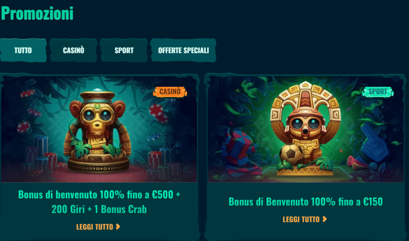
Task: Click the Aztec mascot sport banner image
Action: 305,129
